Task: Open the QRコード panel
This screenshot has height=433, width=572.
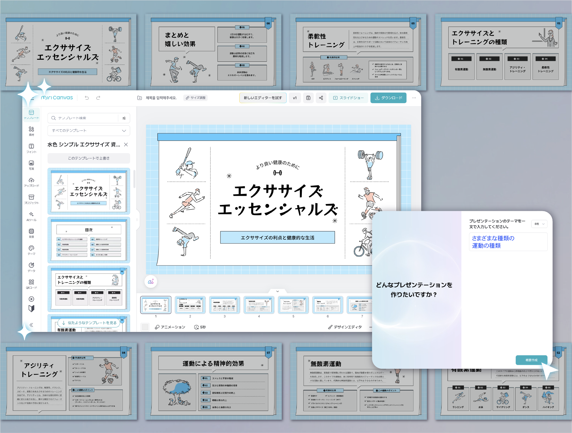Action: (x=31, y=284)
